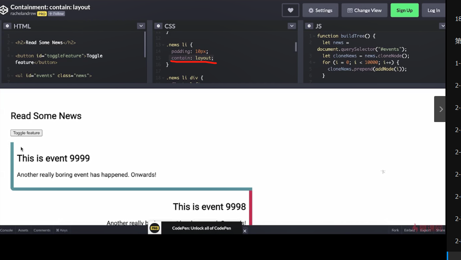
Task: Open the side drawer arrow on the right
Action: point(440,109)
